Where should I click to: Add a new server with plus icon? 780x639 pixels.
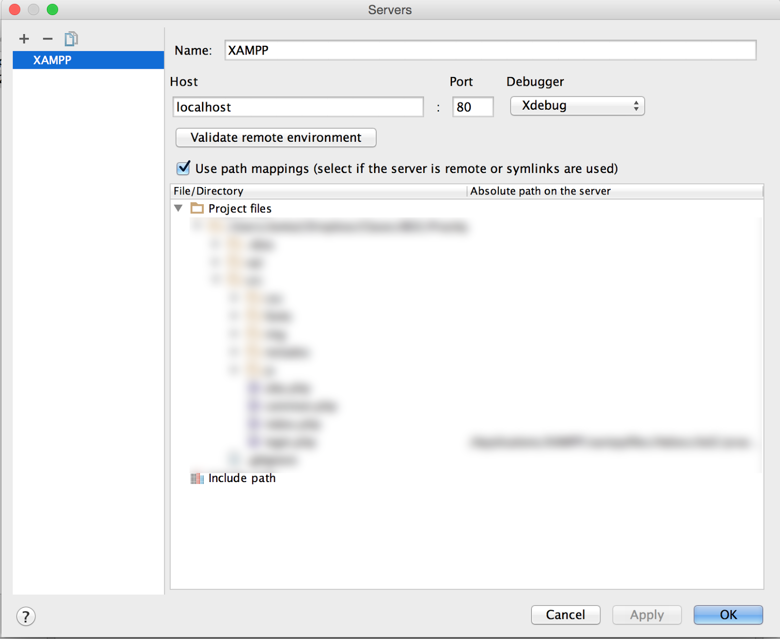[x=24, y=39]
